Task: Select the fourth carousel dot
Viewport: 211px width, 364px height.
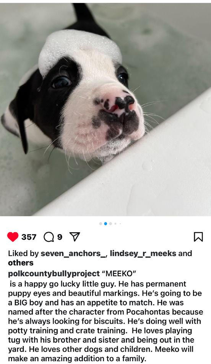Action: click(115, 223)
